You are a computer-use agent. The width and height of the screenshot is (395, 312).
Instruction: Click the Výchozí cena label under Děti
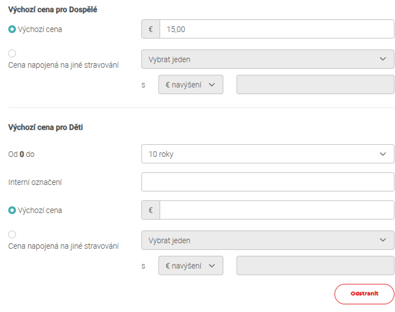(x=40, y=210)
